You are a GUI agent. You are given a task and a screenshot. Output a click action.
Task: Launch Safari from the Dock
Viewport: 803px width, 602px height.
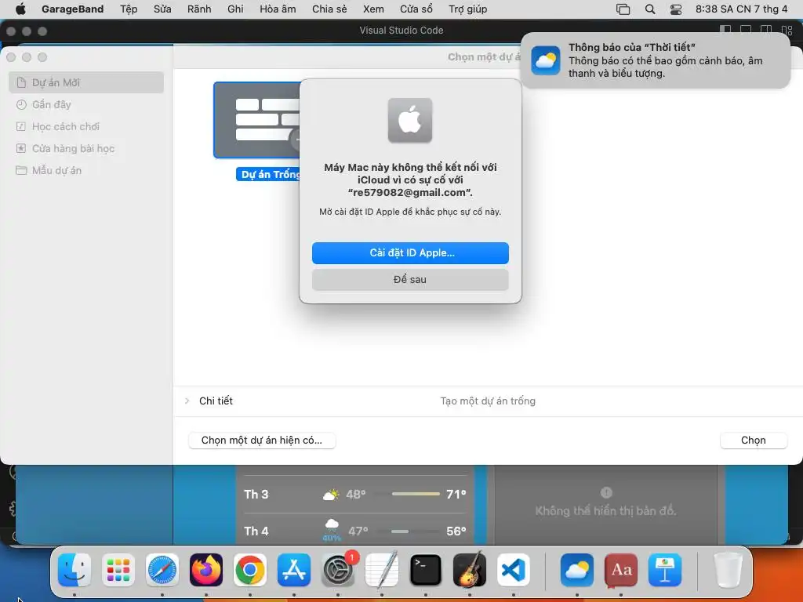point(162,570)
